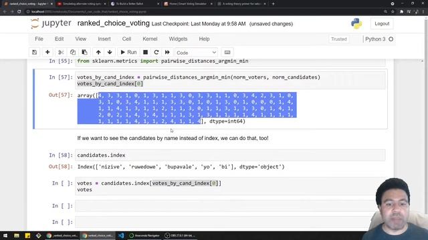428x240 pixels.
Task: Open the Edit menu
Action: 60,39
